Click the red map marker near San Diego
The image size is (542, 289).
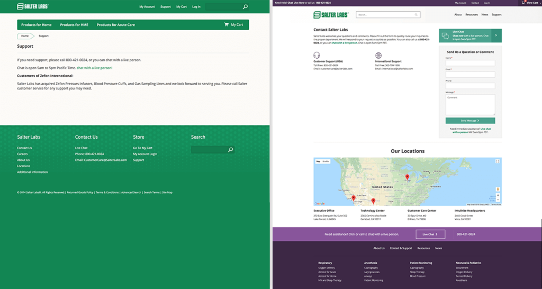[353, 198]
